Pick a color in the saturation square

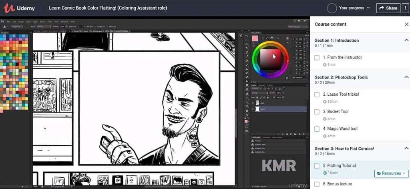270,59
